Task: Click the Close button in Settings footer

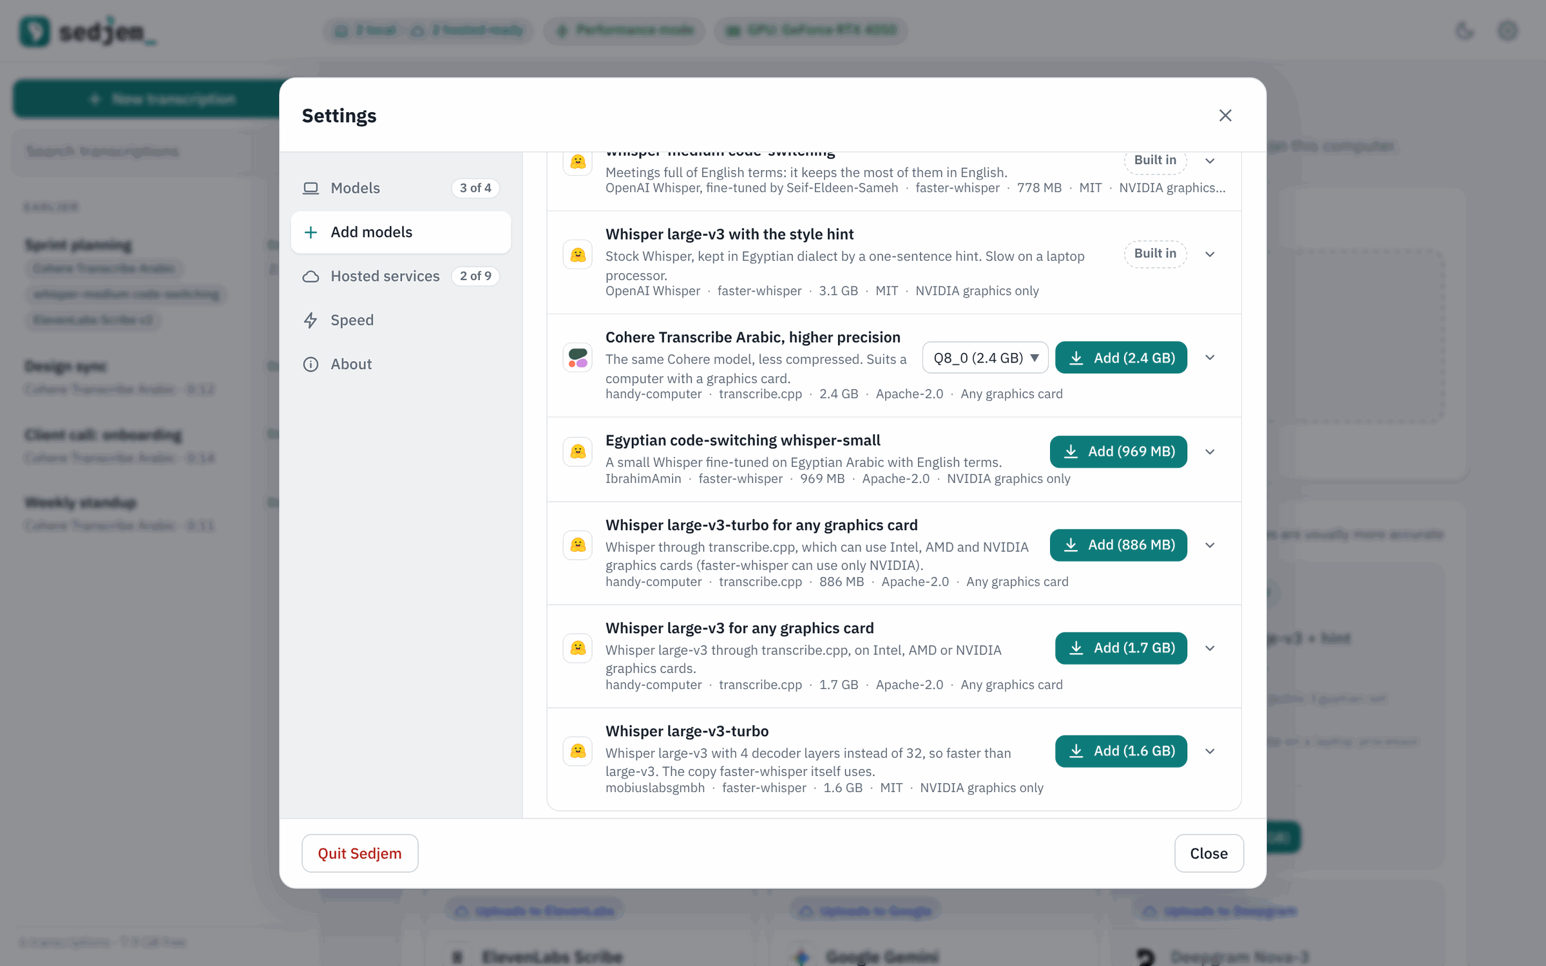Action: [1208, 853]
